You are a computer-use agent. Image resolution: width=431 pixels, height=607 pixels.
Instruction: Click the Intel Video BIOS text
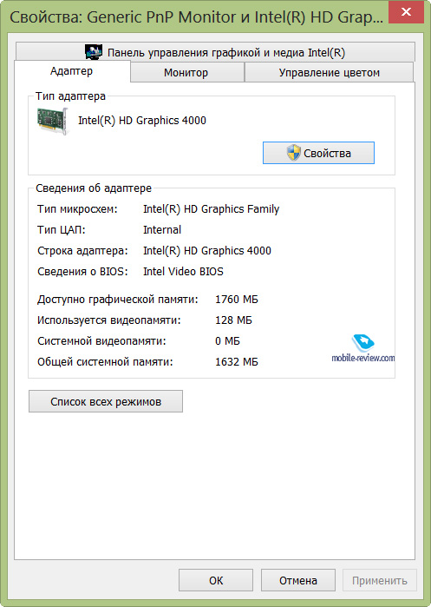click(183, 271)
